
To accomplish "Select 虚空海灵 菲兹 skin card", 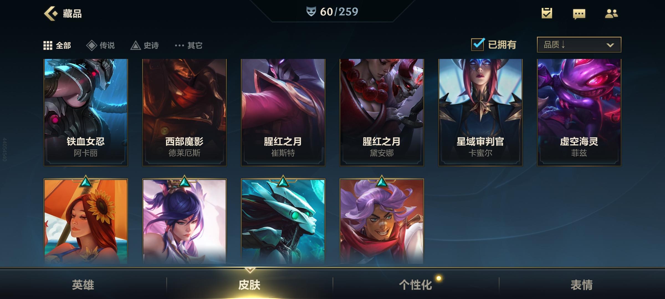I will point(579,112).
